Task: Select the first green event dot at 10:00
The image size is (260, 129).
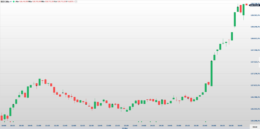Action: (x=5, y=122)
